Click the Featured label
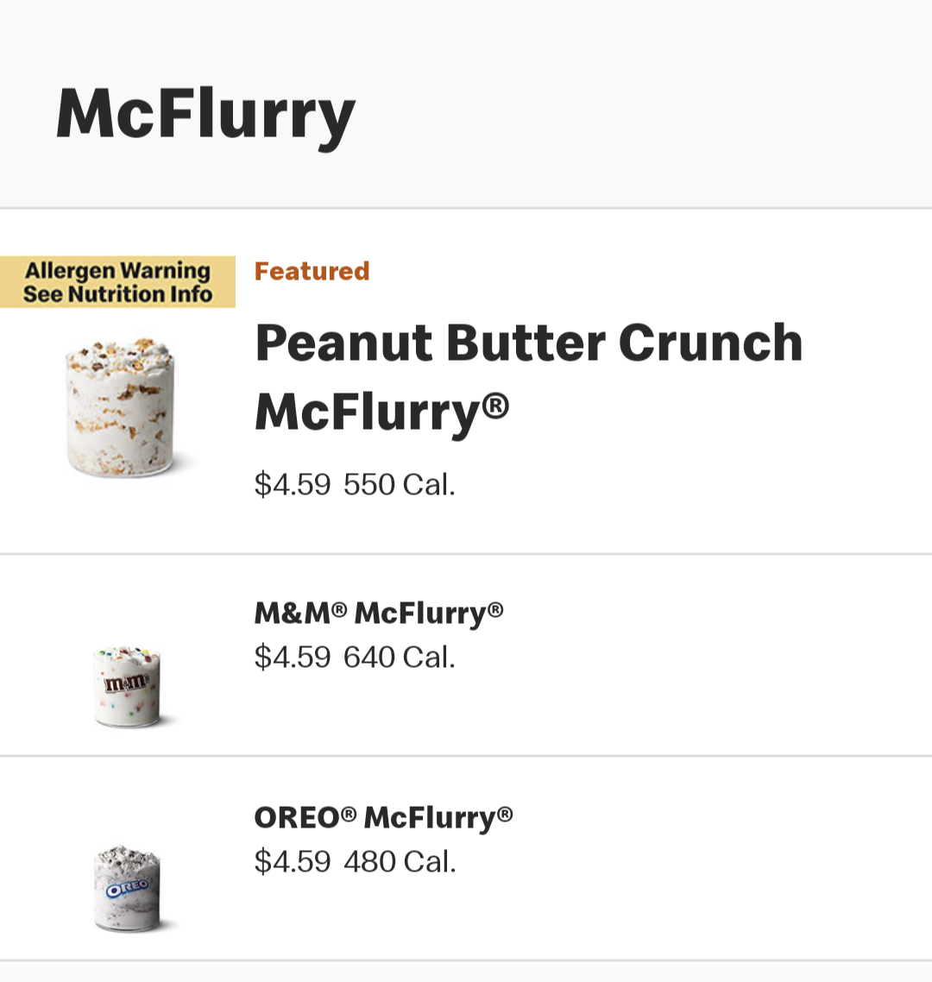 click(312, 271)
